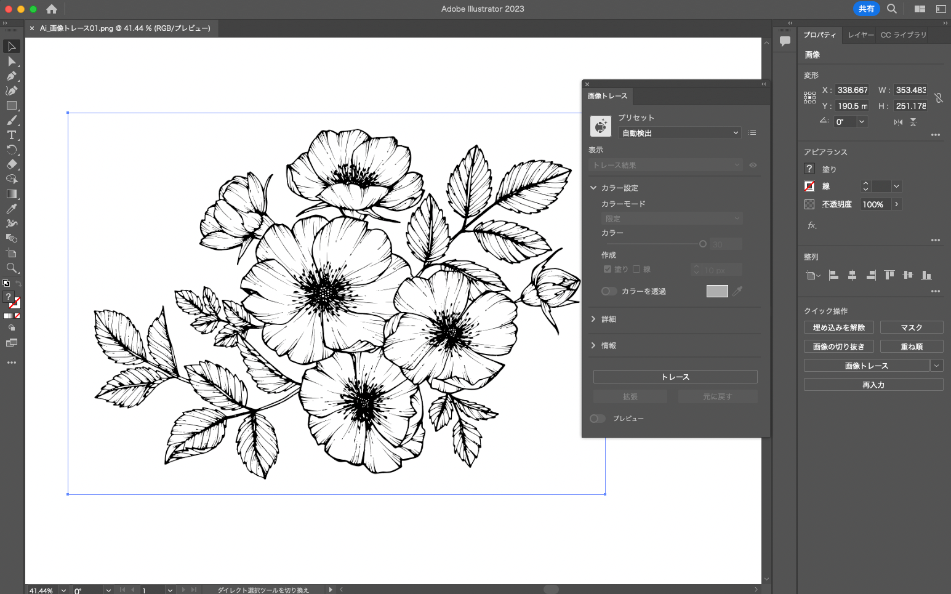951x594 pixels.
Task: Click the トレース button in Image Trace panel
Action: pyautogui.click(x=675, y=377)
